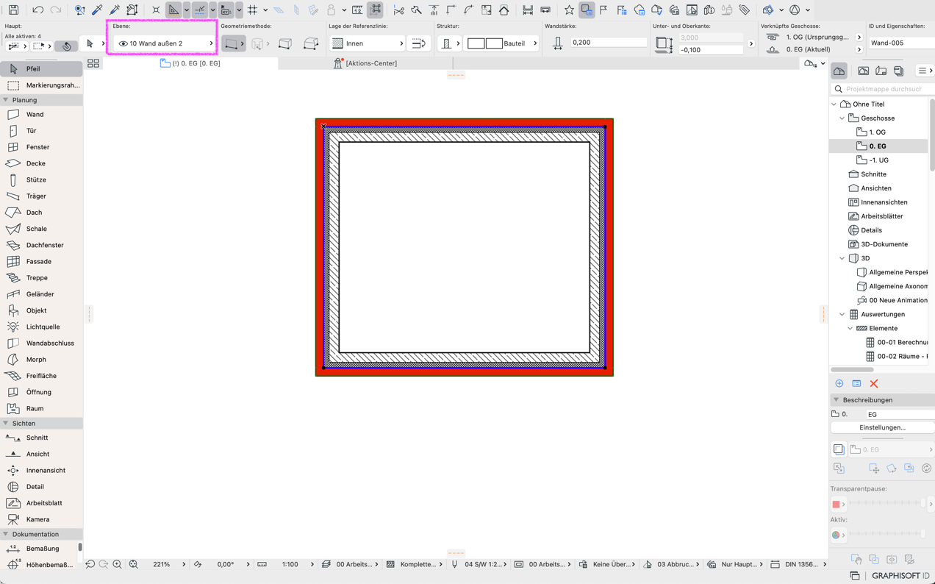Open the Ebene layer dropdown
The width and height of the screenshot is (935, 584).
point(165,43)
